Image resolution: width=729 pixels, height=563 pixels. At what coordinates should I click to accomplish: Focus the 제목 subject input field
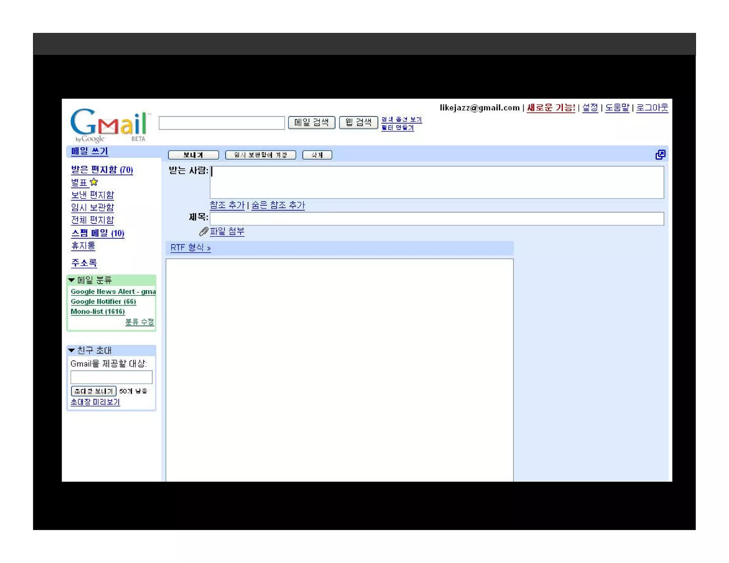(x=436, y=219)
